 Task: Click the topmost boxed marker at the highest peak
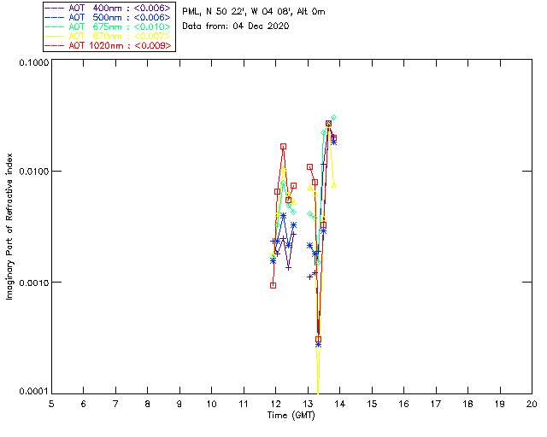click(x=328, y=124)
